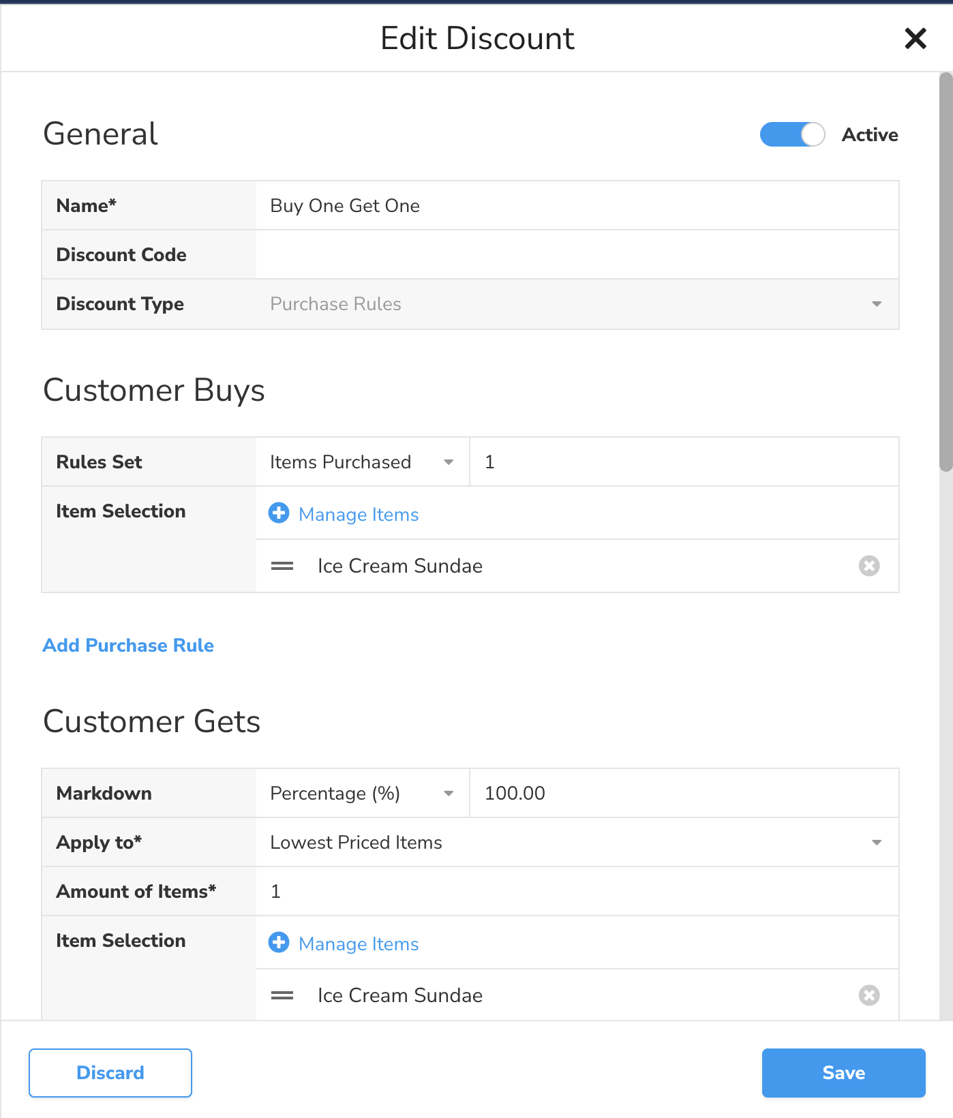
Task: Click the plus icon in Customer Buys item selection
Action: tap(279, 513)
